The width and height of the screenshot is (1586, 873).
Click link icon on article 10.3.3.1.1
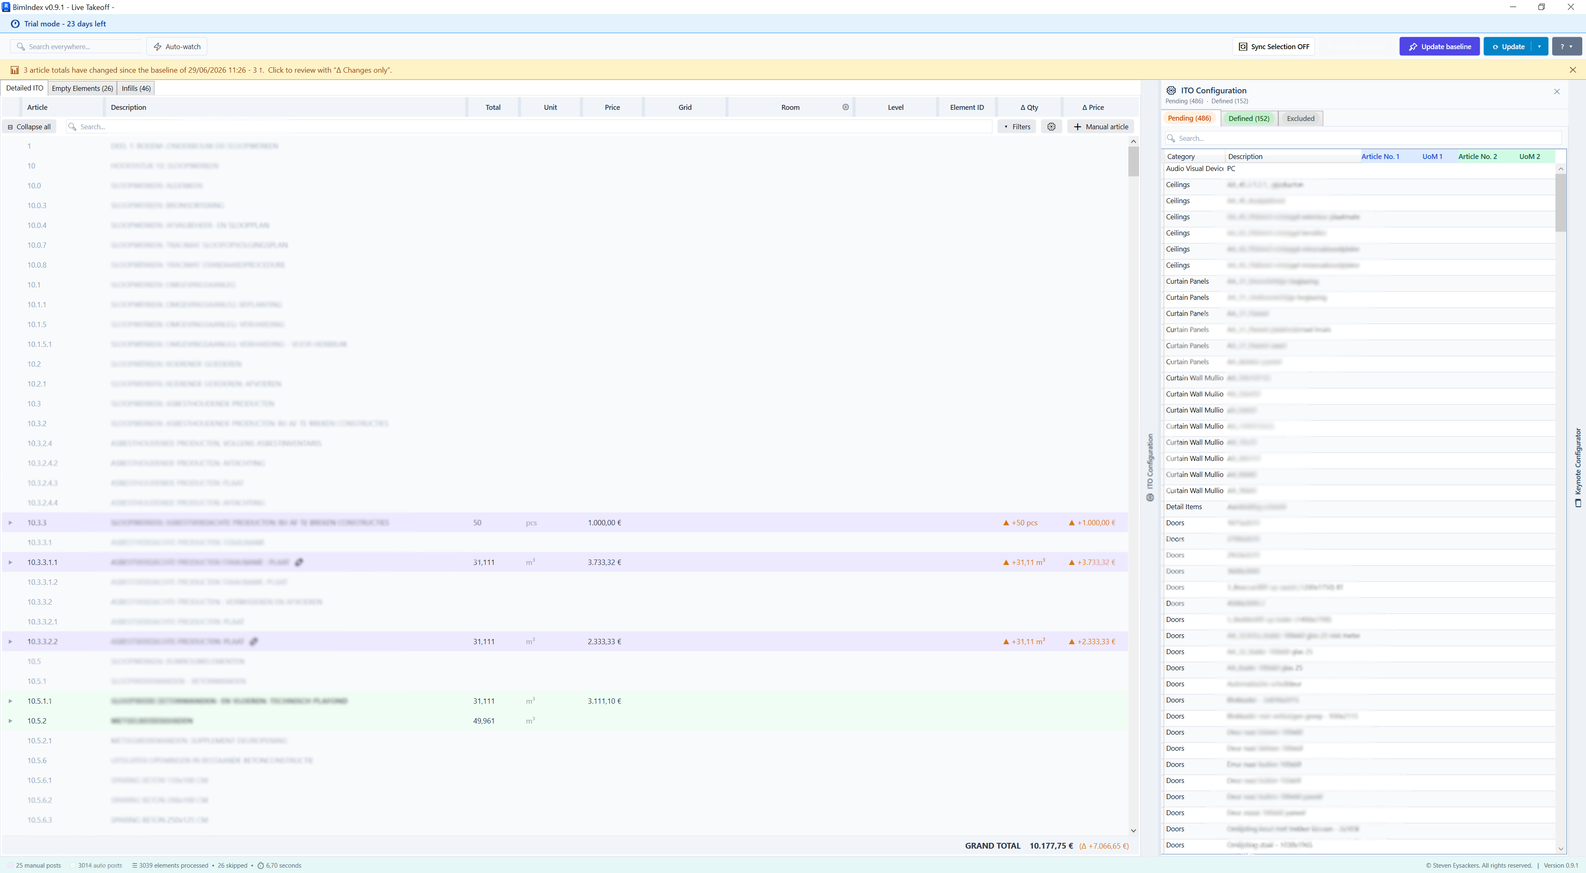(299, 562)
